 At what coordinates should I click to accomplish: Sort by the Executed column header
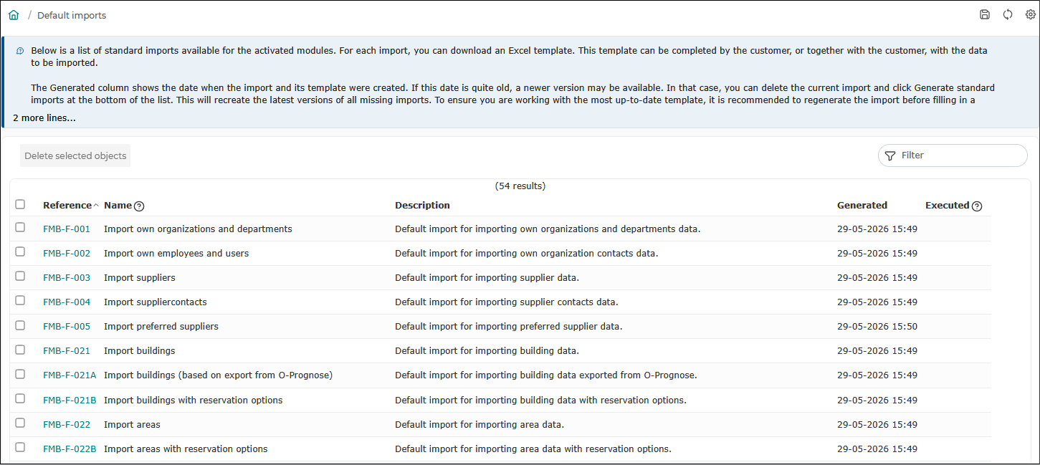tap(947, 206)
